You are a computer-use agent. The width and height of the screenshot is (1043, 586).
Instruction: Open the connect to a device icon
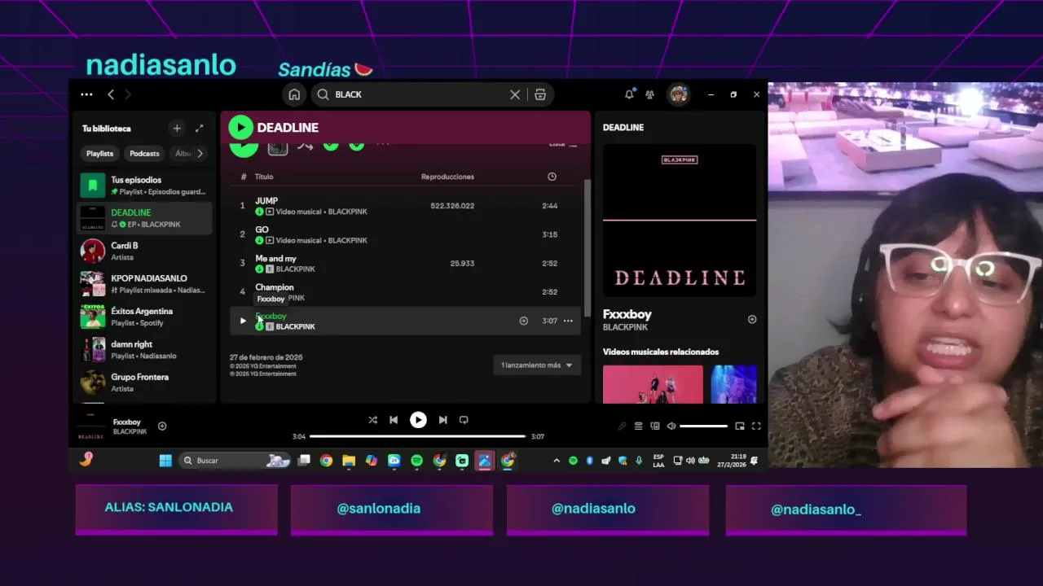click(x=654, y=426)
